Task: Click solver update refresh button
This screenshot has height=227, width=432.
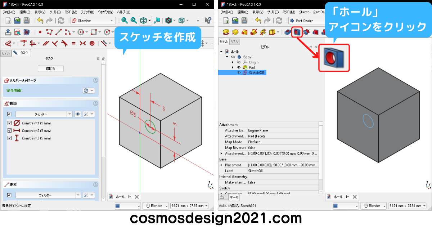Action: (x=86, y=91)
